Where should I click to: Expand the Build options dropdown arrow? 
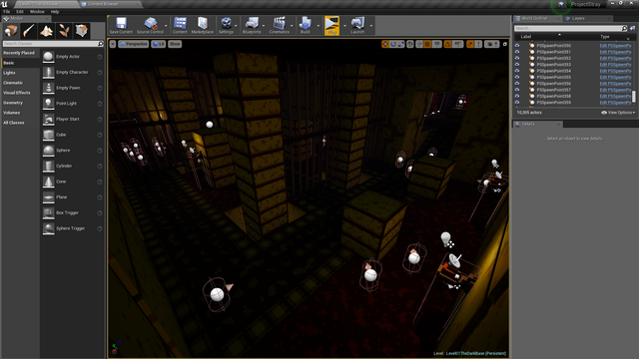pyautogui.click(x=319, y=26)
